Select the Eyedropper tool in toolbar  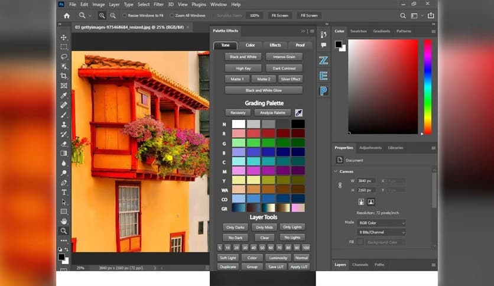pos(64,96)
